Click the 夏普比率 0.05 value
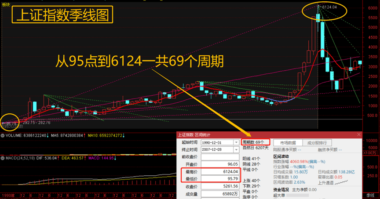This screenshot has height=199, width=380. [x=338, y=177]
